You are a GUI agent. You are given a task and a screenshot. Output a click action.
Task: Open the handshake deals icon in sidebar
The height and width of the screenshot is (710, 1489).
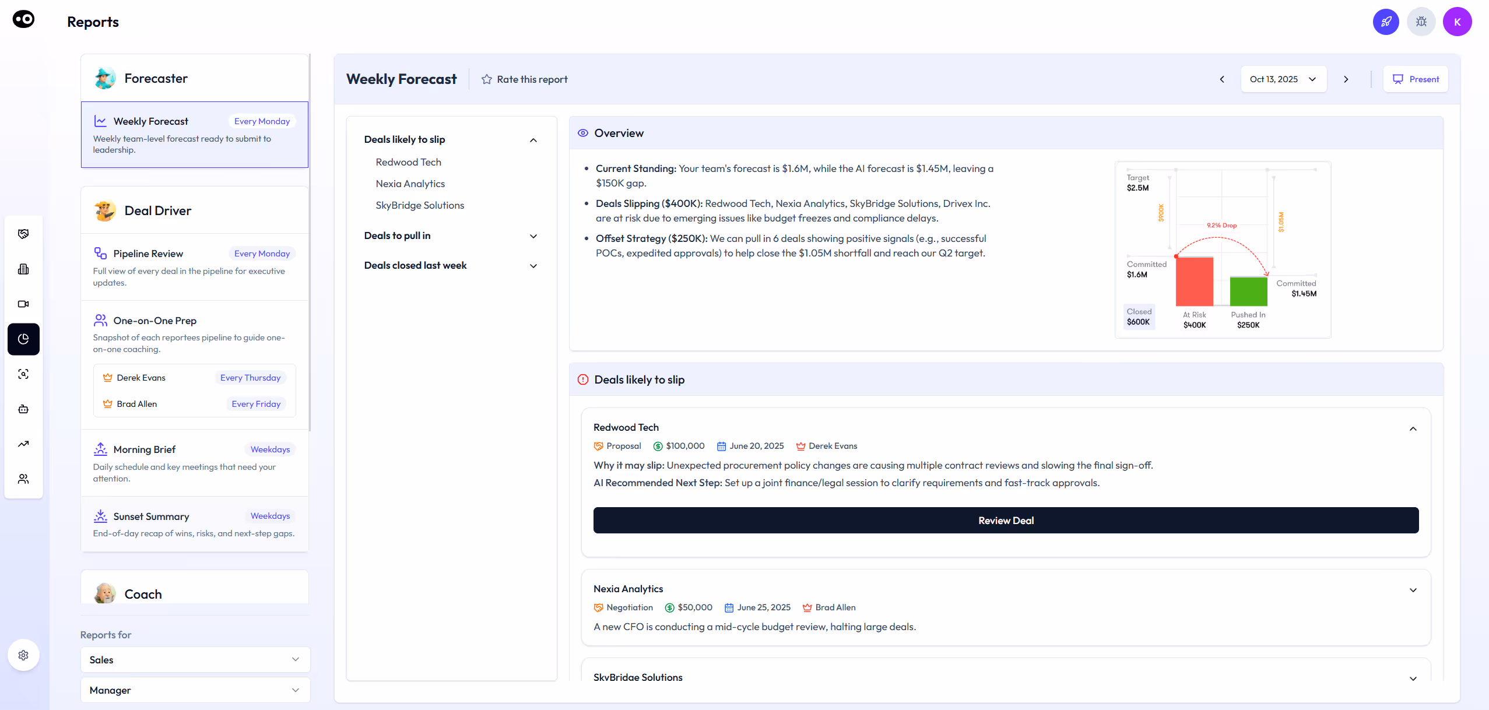(23, 233)
